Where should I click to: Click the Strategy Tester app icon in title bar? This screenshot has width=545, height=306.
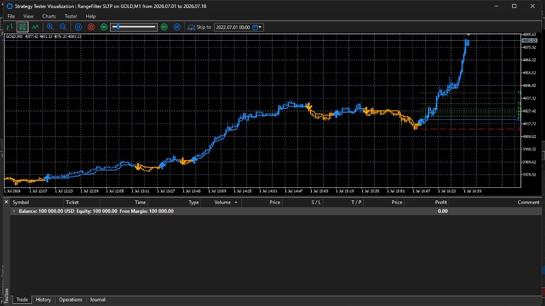10,6
